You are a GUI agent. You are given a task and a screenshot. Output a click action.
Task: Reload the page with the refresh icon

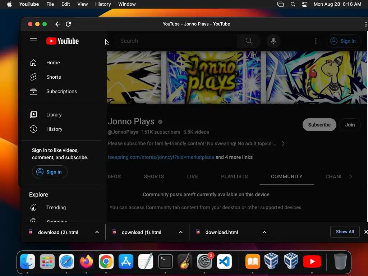(x=68, y=24)
